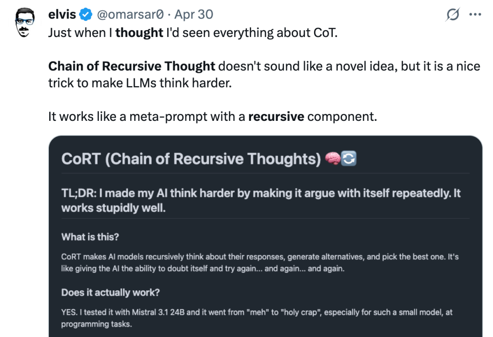Open the CoRT embedded image card
The width and height of the screenshot is (493, 337).
click(265, 236)
